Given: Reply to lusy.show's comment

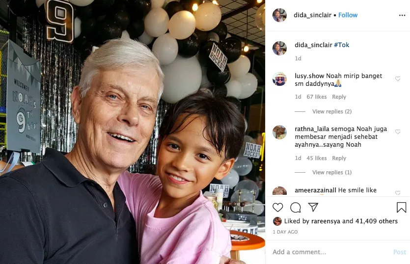Looking at the screenshot, I should tap(339, 97).
